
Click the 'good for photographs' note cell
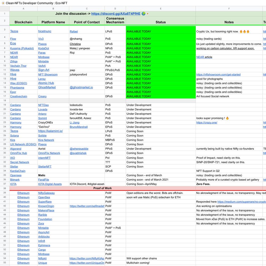coord(229,79)
